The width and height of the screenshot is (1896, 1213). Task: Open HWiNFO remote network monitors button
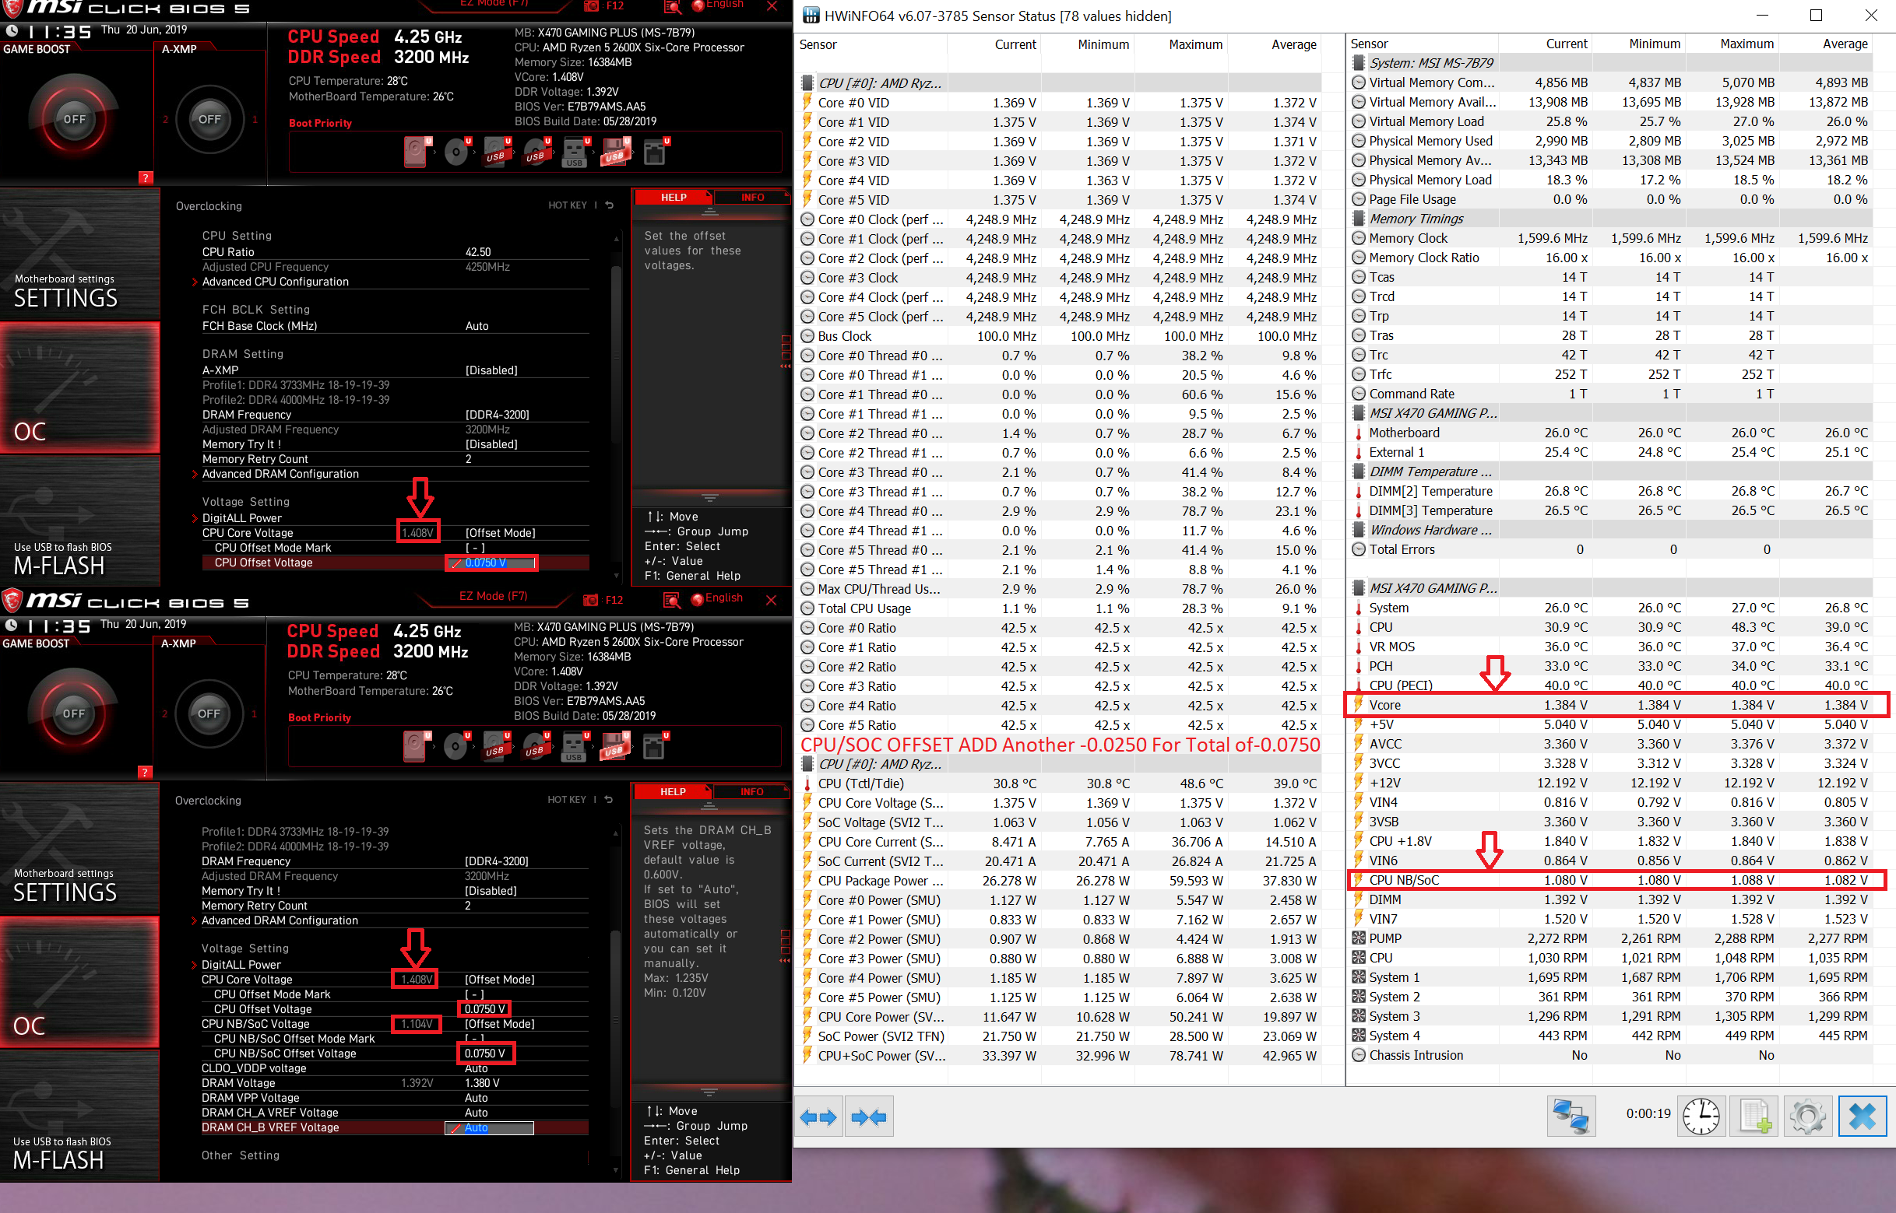[1571, 1116]
